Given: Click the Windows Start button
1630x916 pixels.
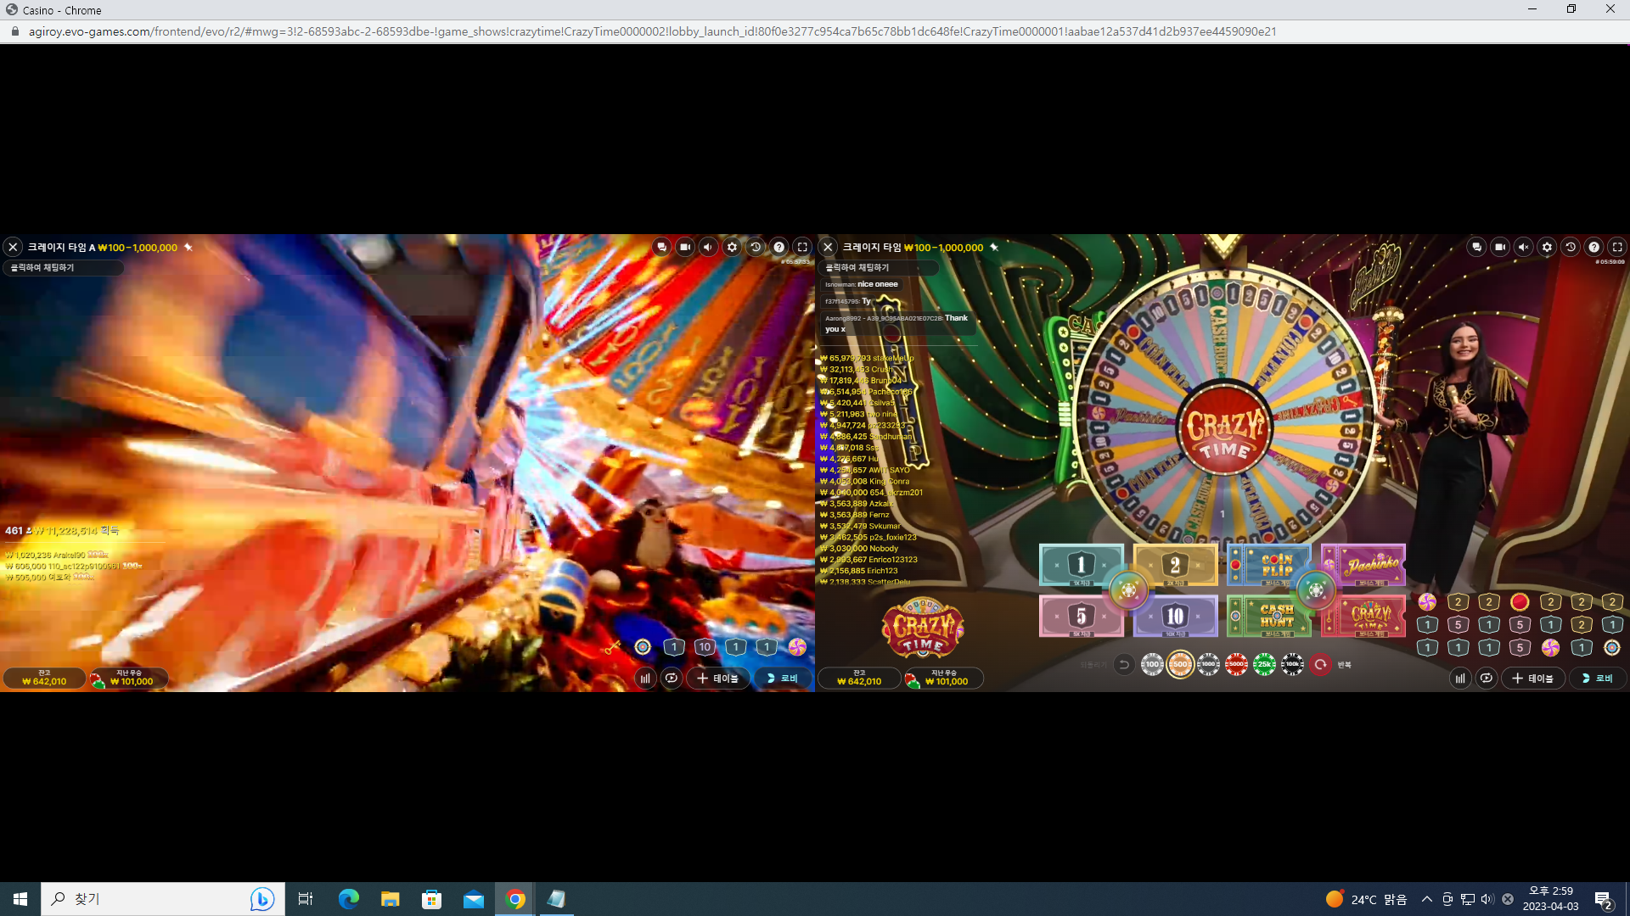Looking at the screenshot, I should (x=20, y=899).
